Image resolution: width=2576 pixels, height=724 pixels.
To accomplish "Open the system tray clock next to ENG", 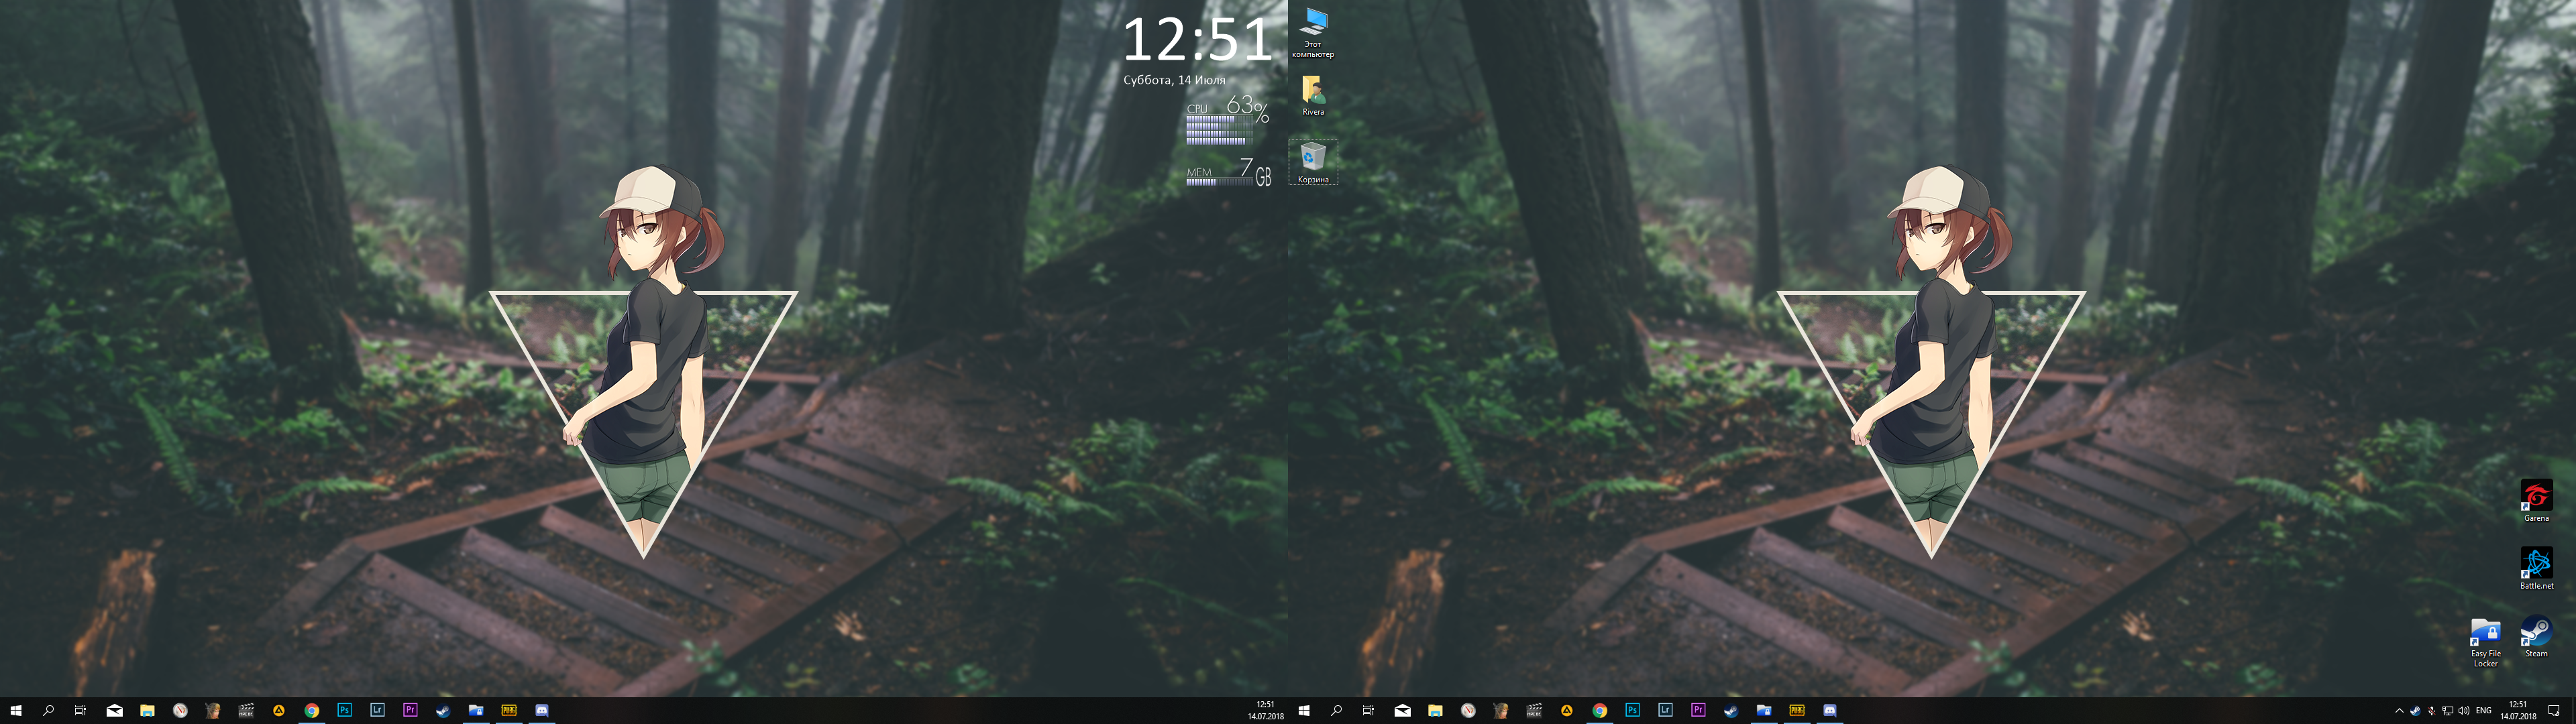I will (2518, 710).
